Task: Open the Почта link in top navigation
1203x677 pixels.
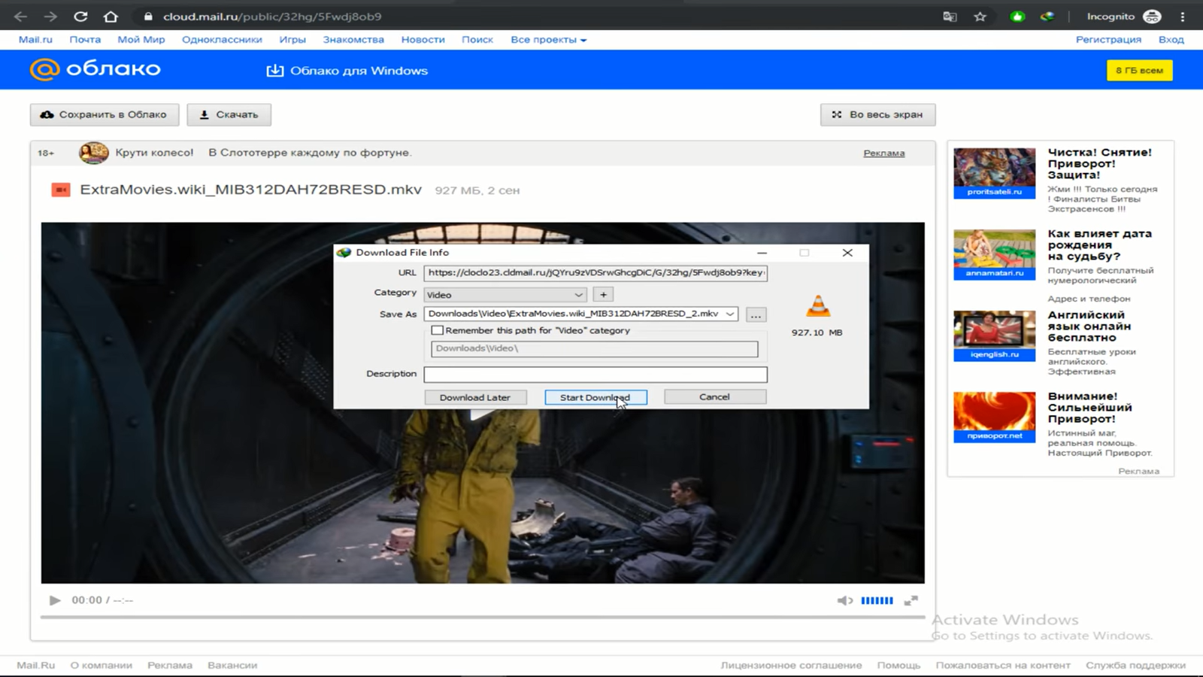Action: pos(85,40)
